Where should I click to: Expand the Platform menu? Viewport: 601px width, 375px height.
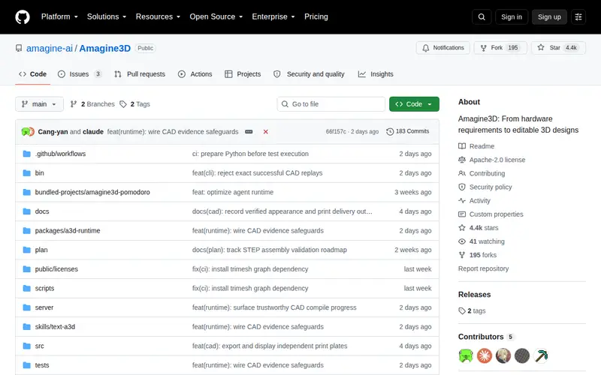59,16
